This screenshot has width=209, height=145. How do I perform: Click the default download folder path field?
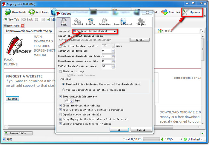click(94, 40)
